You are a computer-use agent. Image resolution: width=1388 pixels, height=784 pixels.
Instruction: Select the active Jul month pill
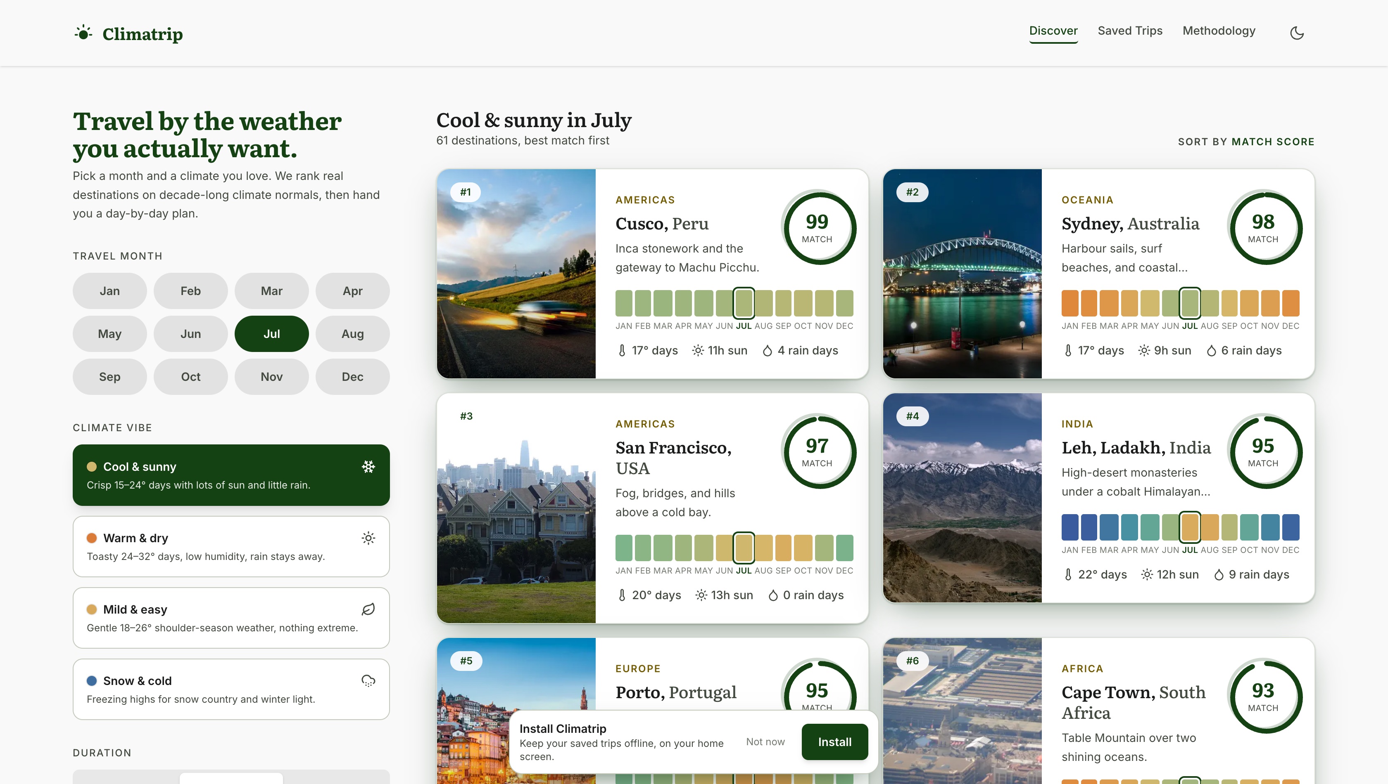272,334
